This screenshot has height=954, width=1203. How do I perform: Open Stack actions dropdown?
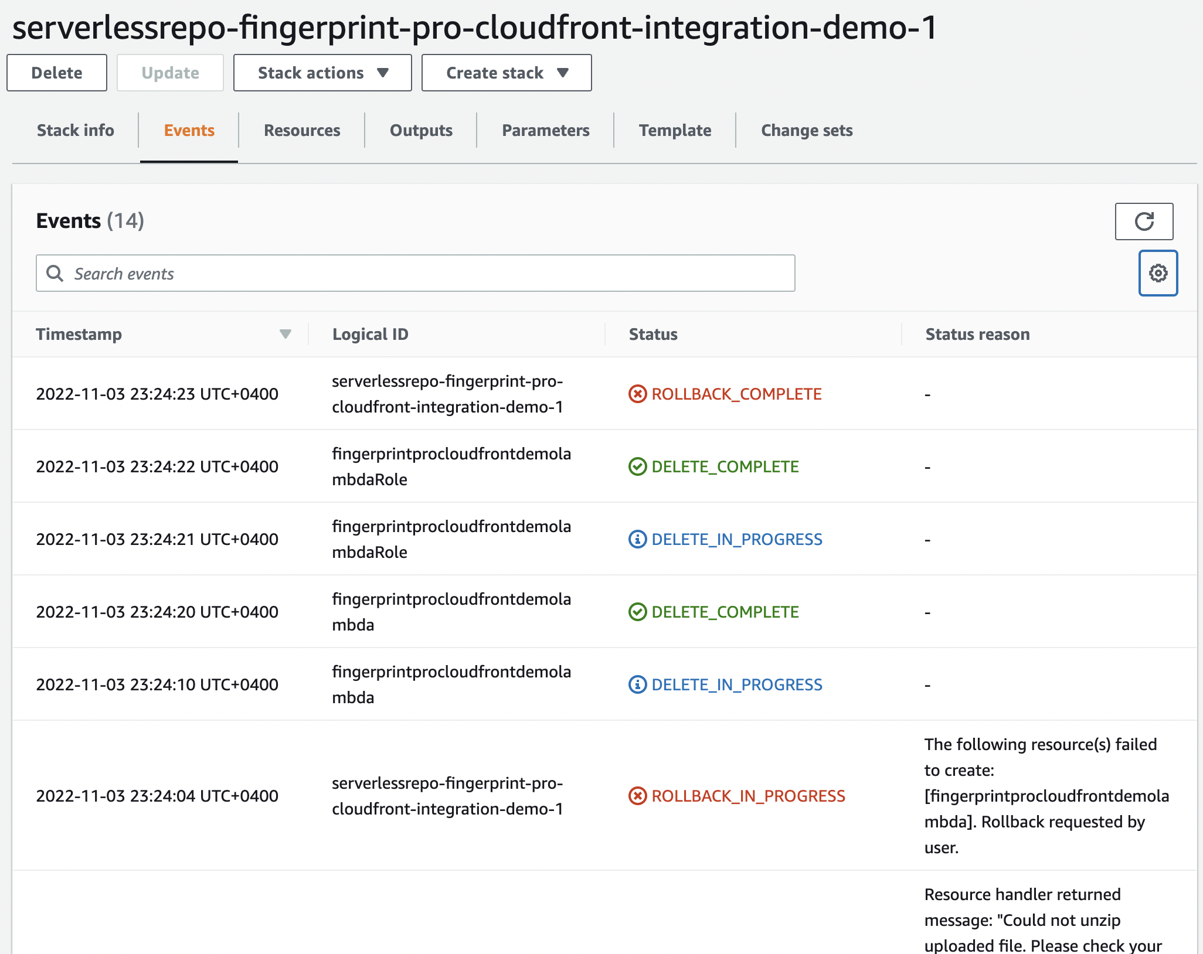322,73
